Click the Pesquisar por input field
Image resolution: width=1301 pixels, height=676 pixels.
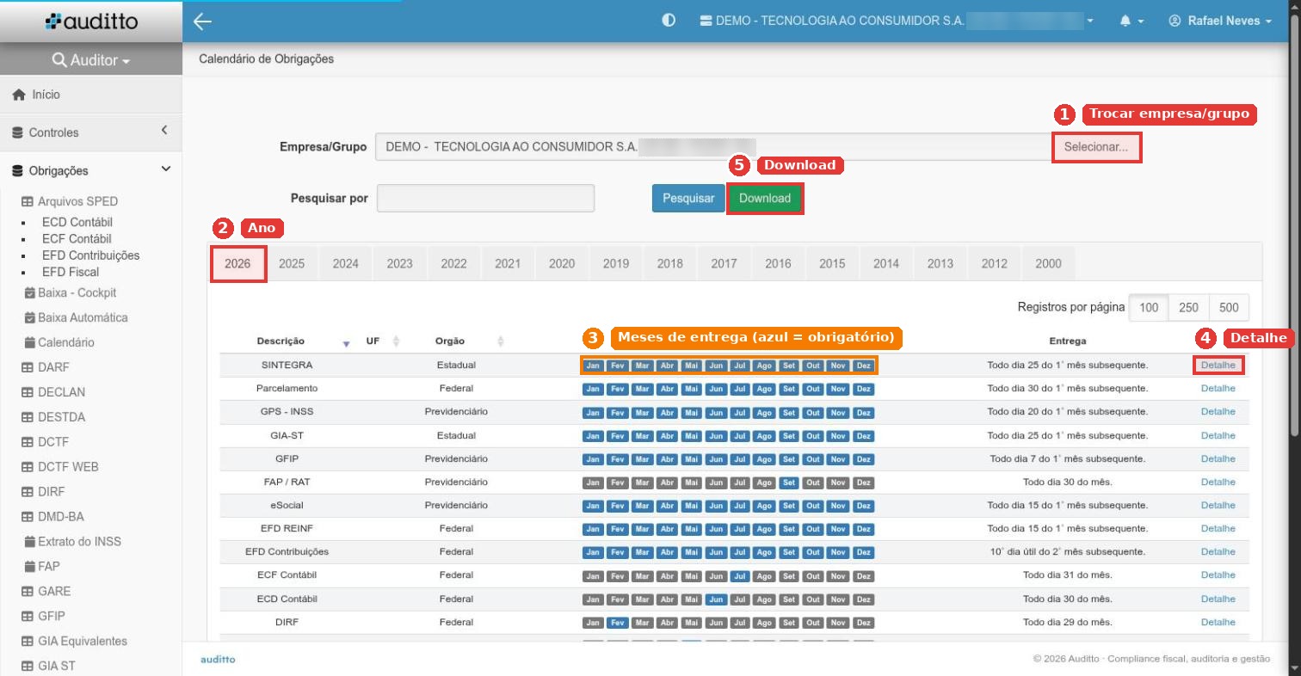[485, 199]
